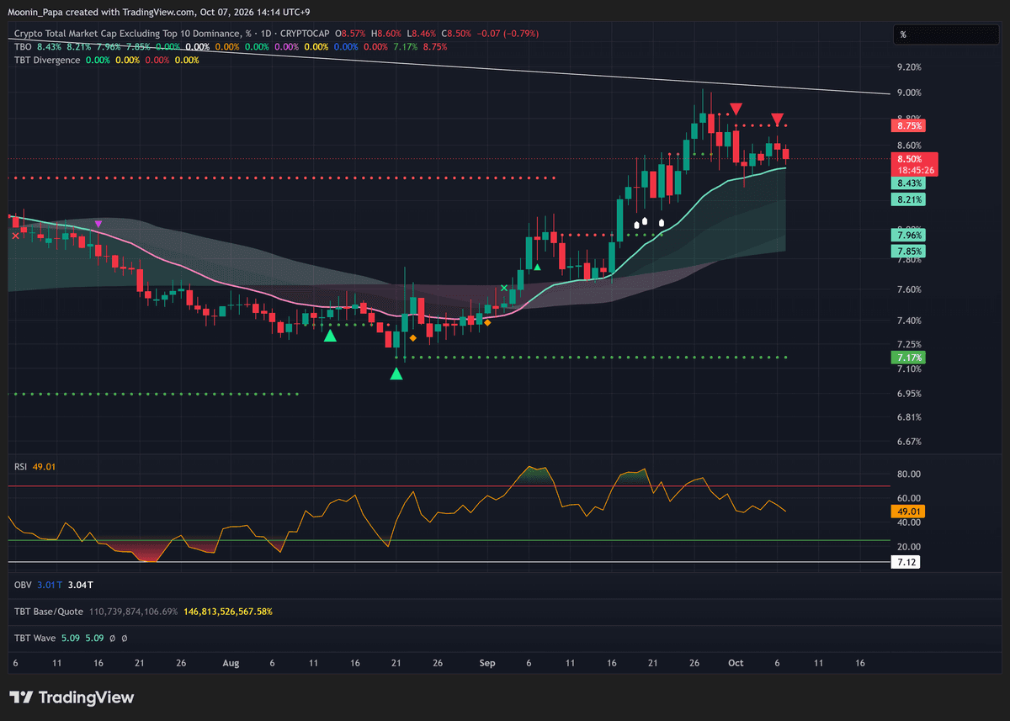Click the red down-triangle signal above October 1
The image size is (1010, 721).
pos(736,109)
